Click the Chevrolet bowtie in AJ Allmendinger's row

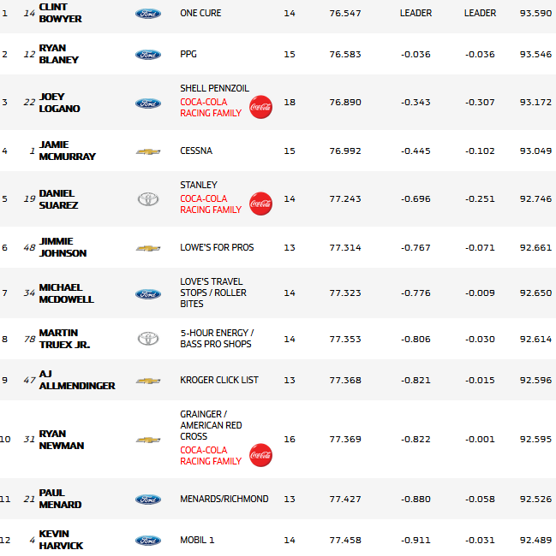coord(148,381)
